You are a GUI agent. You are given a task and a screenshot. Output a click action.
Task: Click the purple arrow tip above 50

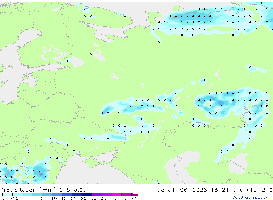point(136,195)
